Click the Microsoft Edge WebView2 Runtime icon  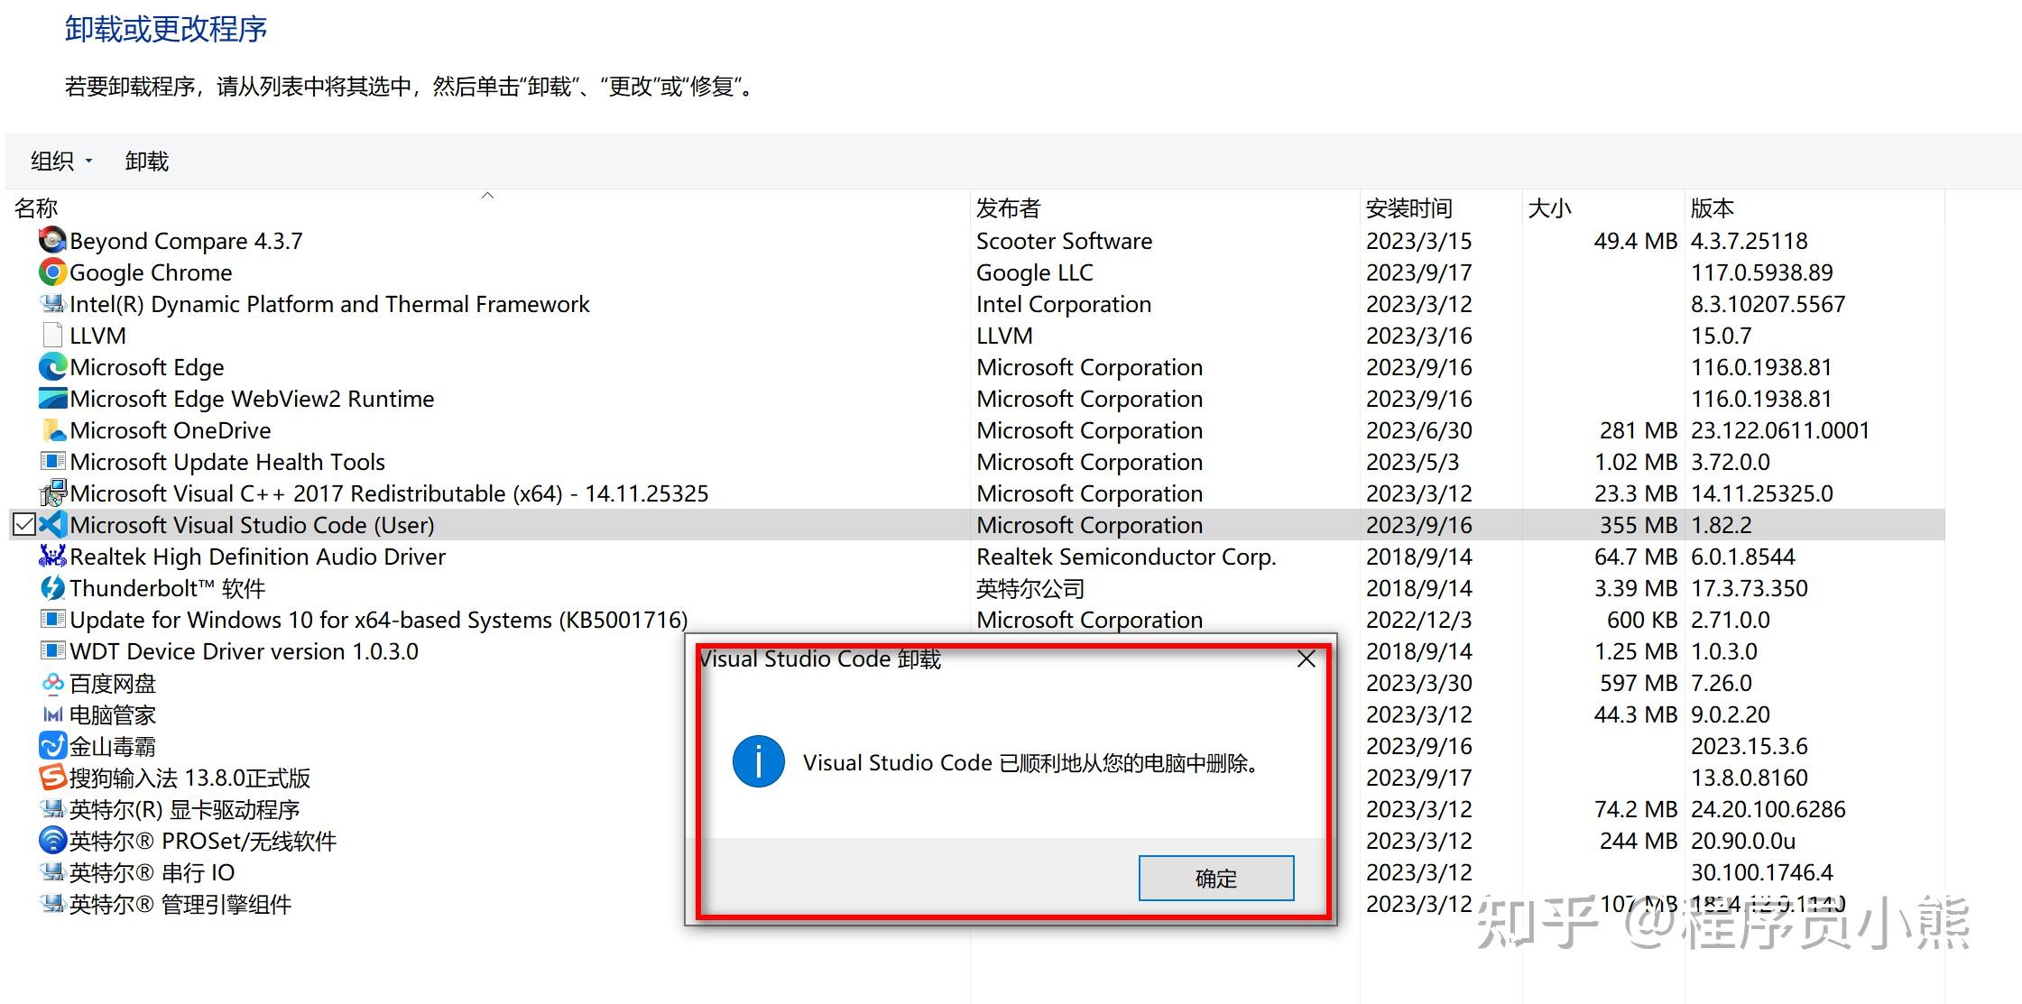[51, 399]
